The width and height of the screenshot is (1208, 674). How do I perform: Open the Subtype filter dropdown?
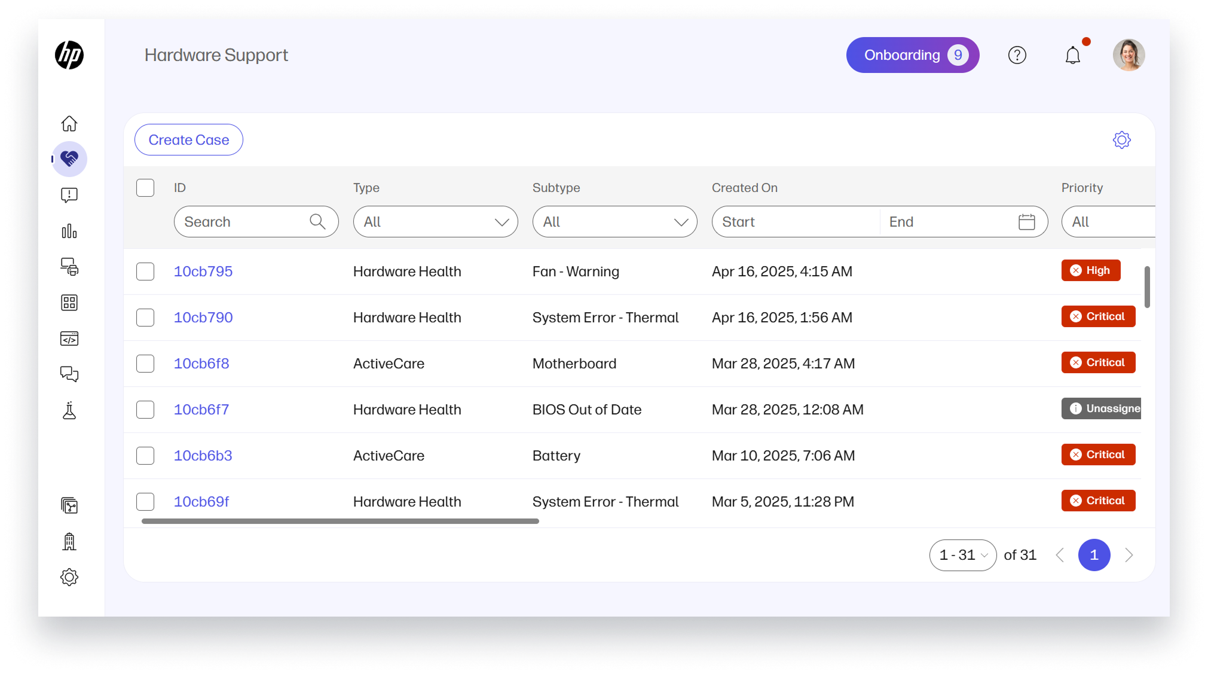[614, 222]
